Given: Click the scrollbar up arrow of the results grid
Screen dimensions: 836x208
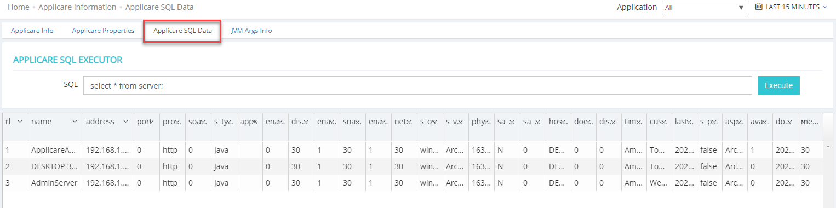Looking at the screenshot, I should (827, 147).
